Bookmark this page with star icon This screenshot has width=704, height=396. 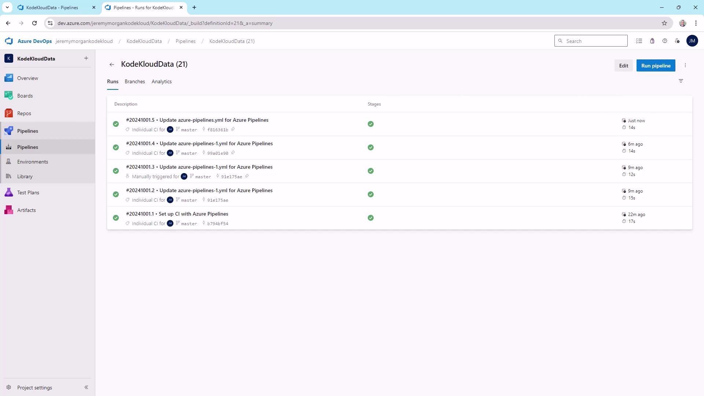pyautogui.click(x=664, y=23)
